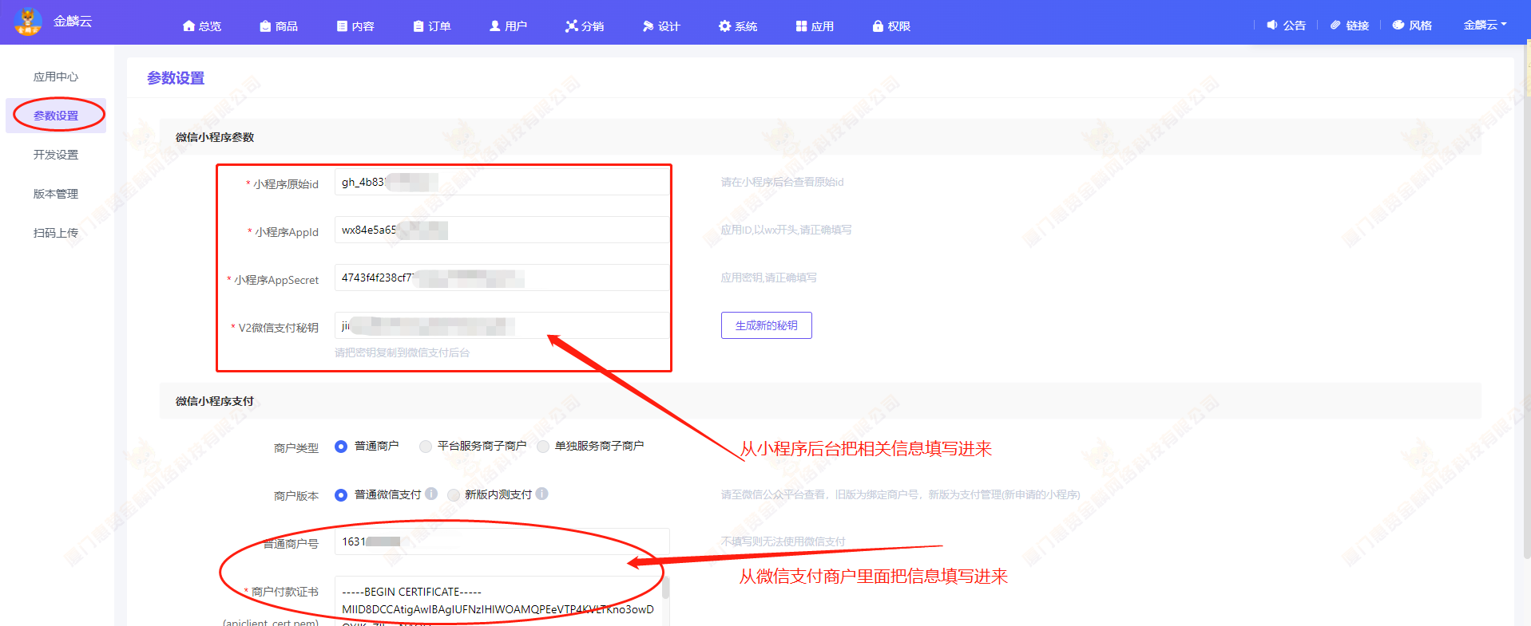This screenshot has height=626, width=1531.
Task: Click the info icon after 普通微信支付
Action: (x=431, y=494)
